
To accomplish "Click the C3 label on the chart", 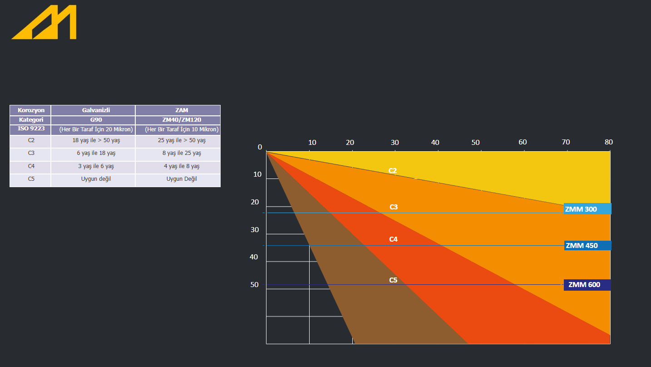I will [394, 207].
